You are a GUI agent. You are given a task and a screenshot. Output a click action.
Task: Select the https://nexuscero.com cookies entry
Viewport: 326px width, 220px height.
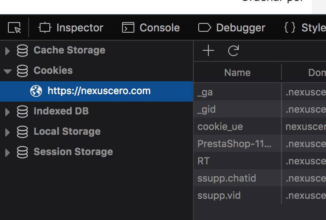click(x=96, y=91)
